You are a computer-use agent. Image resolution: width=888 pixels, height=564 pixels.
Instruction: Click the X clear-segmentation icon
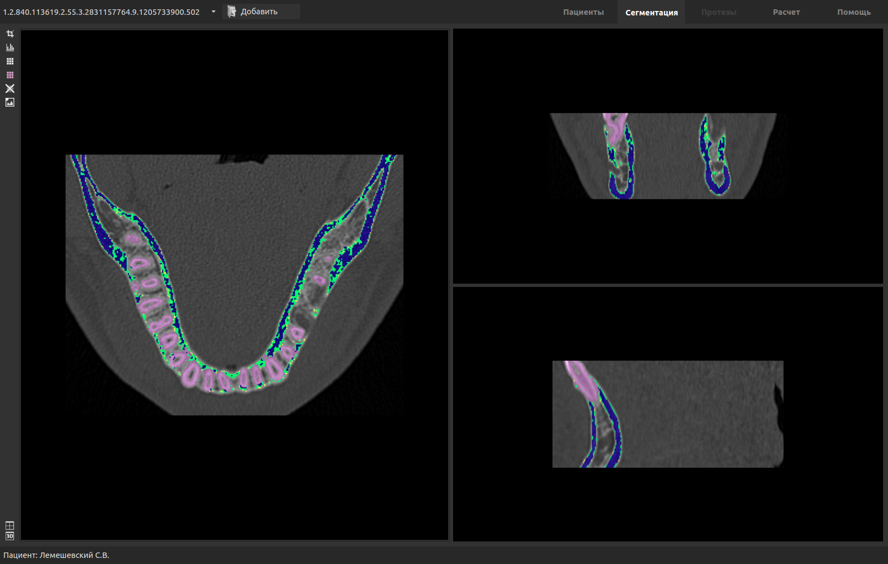point(10,89)
